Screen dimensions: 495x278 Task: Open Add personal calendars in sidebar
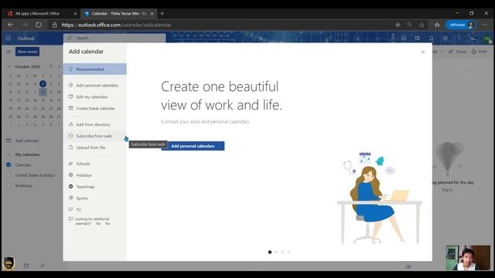[94, 85]
